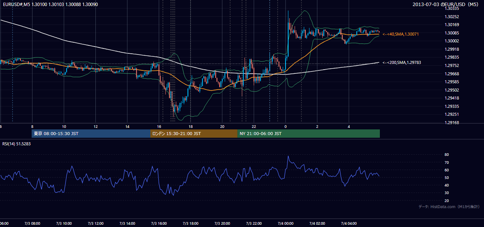The width and height of the screenshot is (484, 227).
Task: Click RSI scale value 30
Action: point(447,193)
